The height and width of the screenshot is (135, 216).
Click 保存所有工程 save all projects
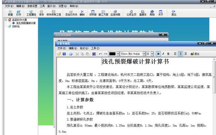54,13
